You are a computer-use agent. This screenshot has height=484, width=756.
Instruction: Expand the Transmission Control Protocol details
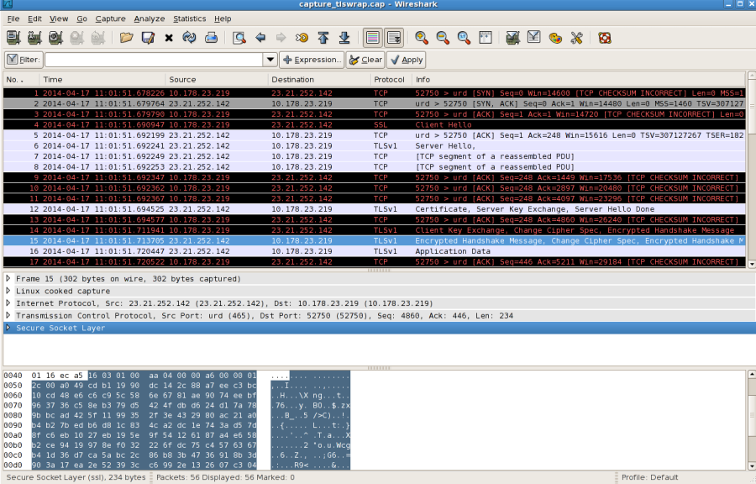point(7,315)
